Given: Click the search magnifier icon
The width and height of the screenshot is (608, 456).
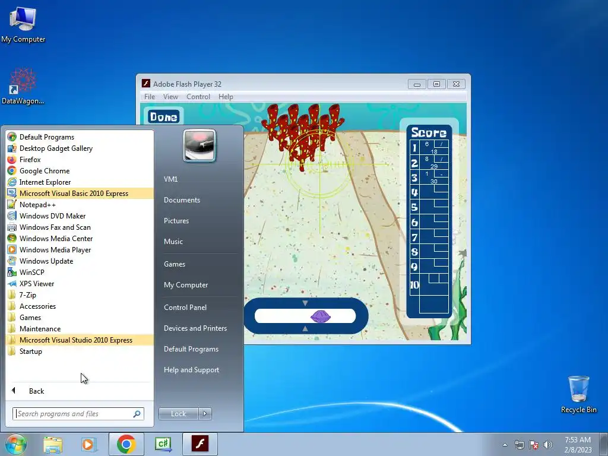Looking at the screenshot, I should point(137,414).
